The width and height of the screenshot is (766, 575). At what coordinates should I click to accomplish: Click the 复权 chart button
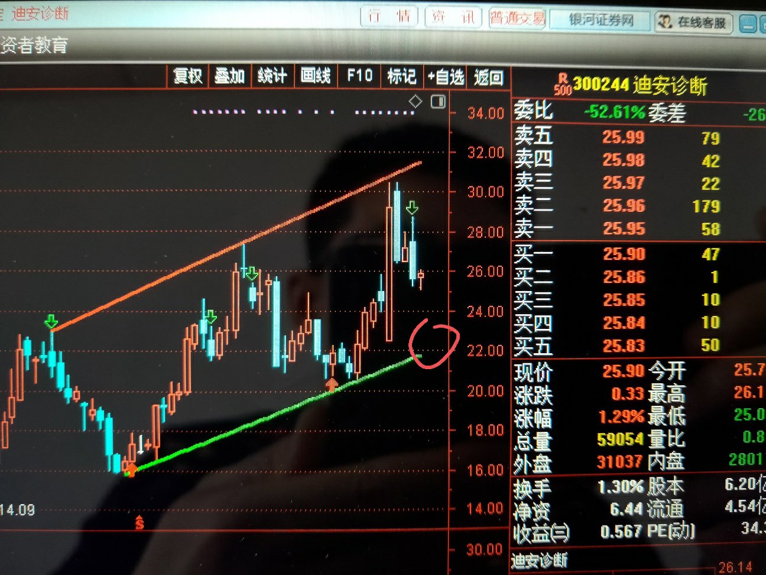[188, 76]
